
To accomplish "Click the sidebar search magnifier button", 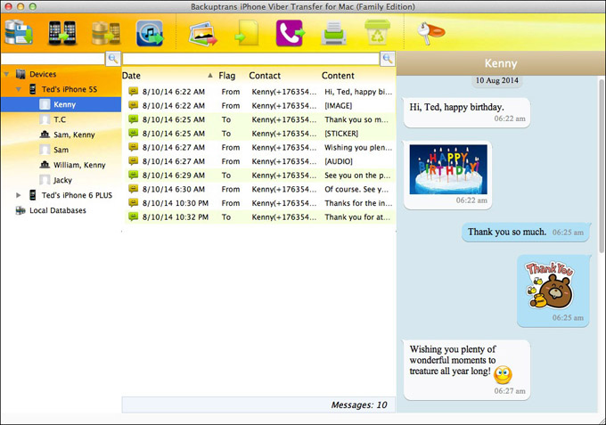I will point(113,59).
